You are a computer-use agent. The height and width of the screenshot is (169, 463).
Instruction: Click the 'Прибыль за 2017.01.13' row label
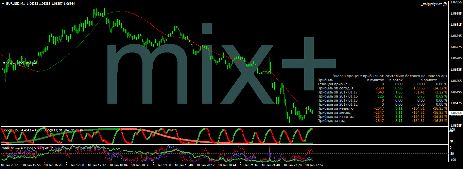pyautogui.click(x=338, y=100)
